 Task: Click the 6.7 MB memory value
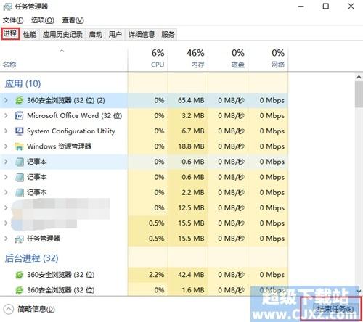(x=193, y=131)
